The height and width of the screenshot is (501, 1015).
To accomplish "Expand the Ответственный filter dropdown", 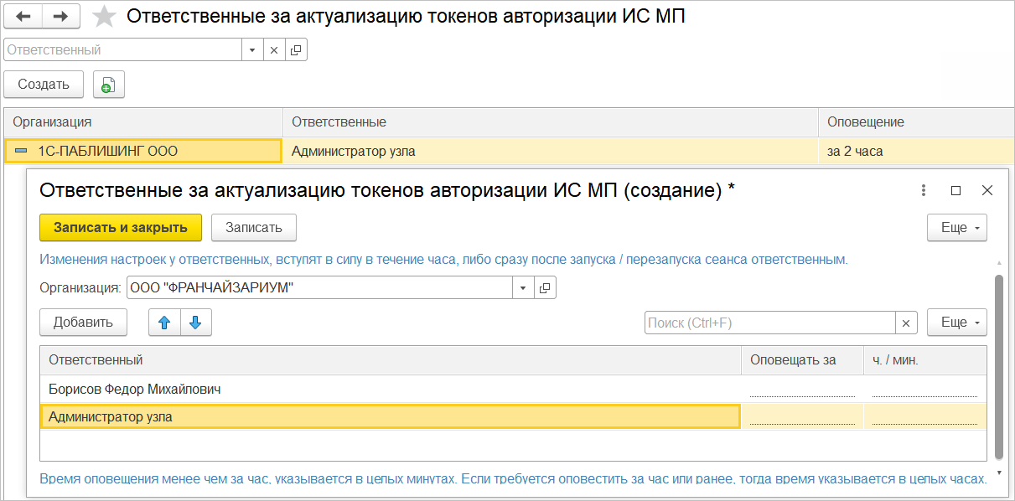I will pyautogui.click(x=253, y=50).
